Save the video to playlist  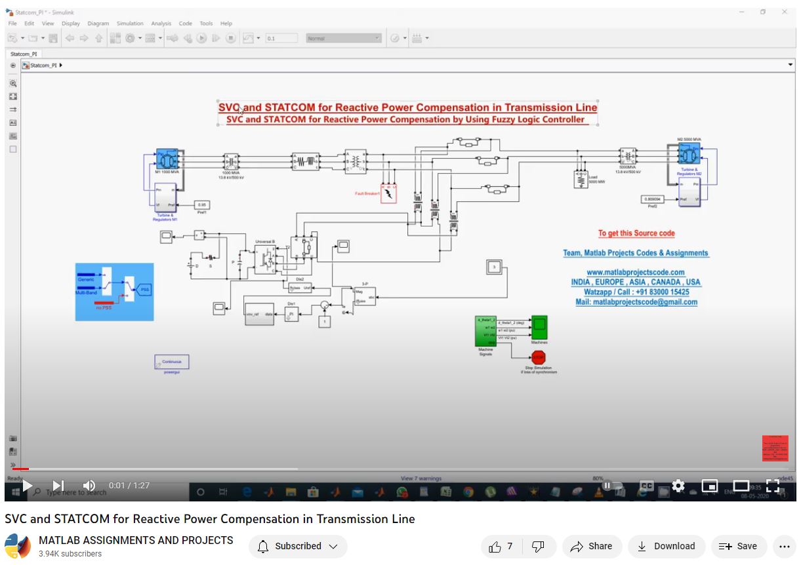[x=738, y=546]
